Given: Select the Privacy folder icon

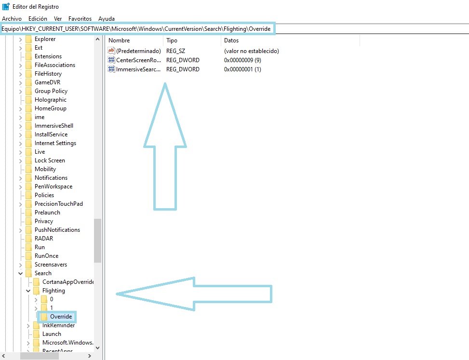Looking at the screenshot, I should tap(28, 221).
